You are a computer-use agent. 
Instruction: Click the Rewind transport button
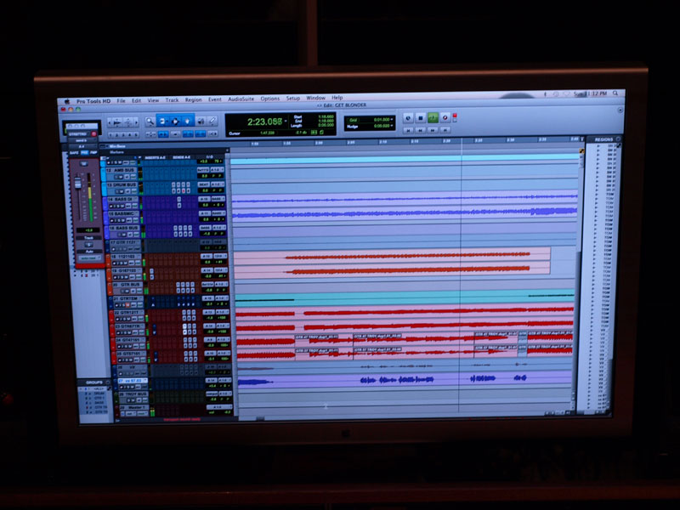tap(420, 130)
